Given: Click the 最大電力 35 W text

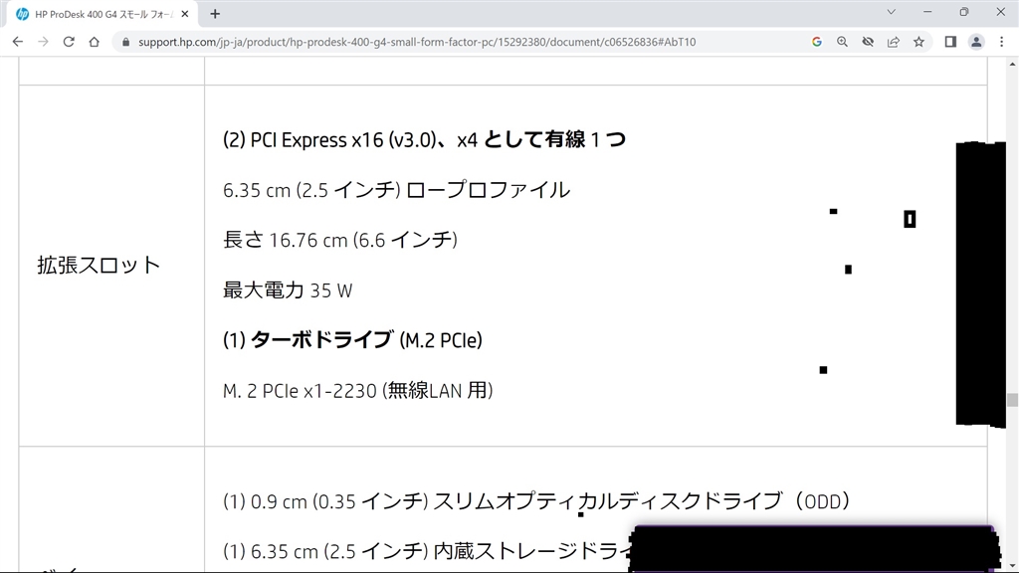Looking at the screenshot, I should (x=288, y=289).
